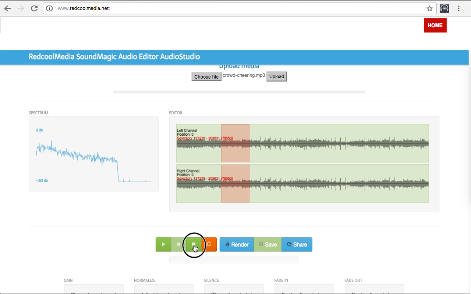This screenshot has width=471, height=294.
Task: Play the audio track
Action: [163, 244]
